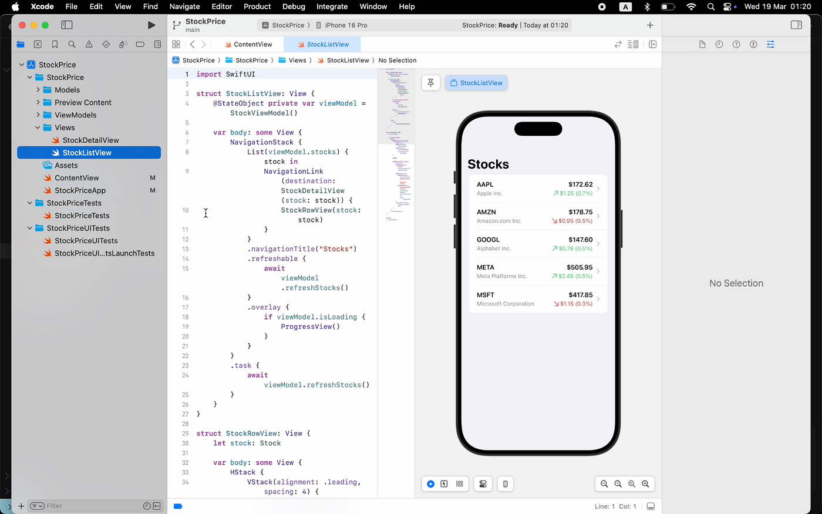Click the code minimap overview

click(x=396, y=147)
